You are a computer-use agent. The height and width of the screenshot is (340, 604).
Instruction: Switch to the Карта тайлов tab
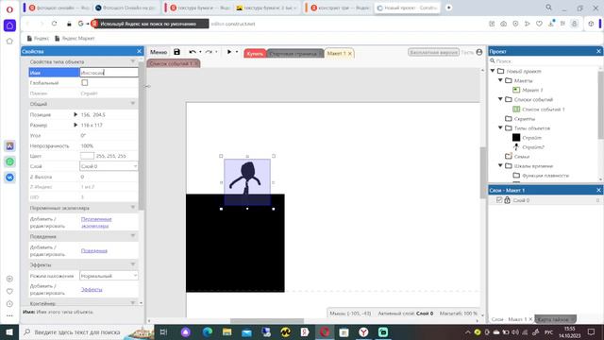pyautogui.click(x=553, y=319)
